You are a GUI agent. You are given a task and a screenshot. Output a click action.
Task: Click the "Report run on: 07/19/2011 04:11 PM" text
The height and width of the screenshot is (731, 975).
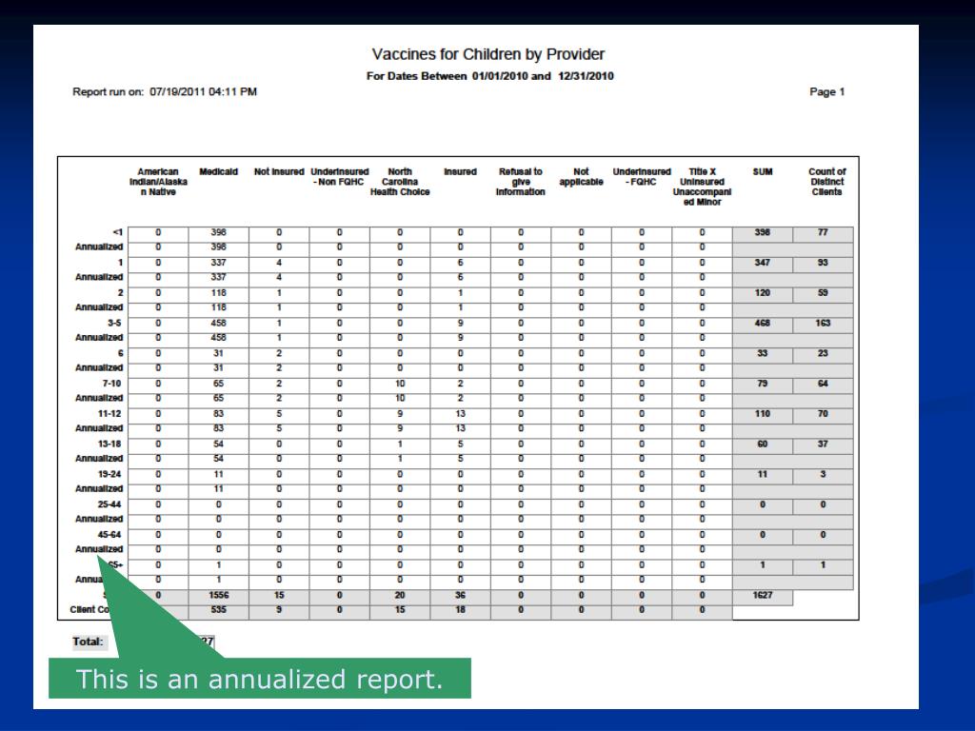165,91
